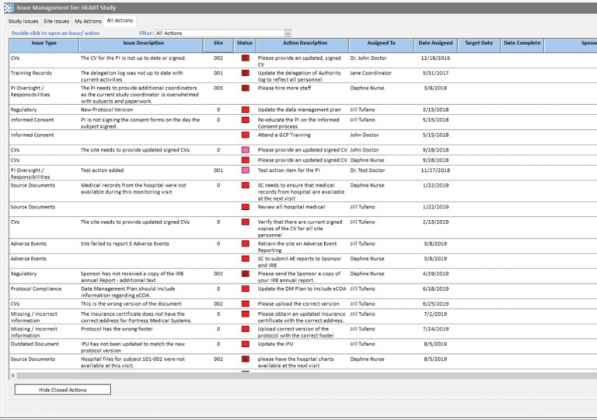Viewport: 597px width, 420px height.
Task: Open the Site Issues tab
Action: point(57,21)
